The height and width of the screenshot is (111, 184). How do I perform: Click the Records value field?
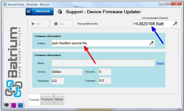click(x=105, y=72)
